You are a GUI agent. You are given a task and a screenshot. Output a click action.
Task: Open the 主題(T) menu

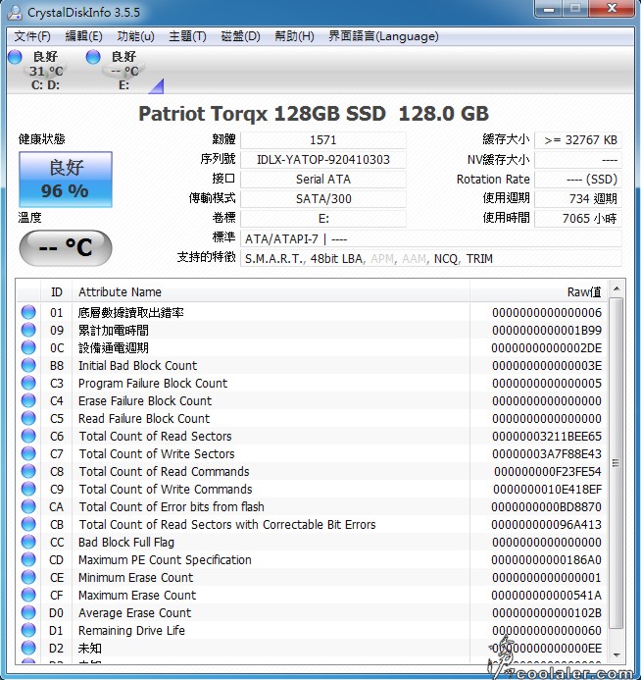pos(187,36)
